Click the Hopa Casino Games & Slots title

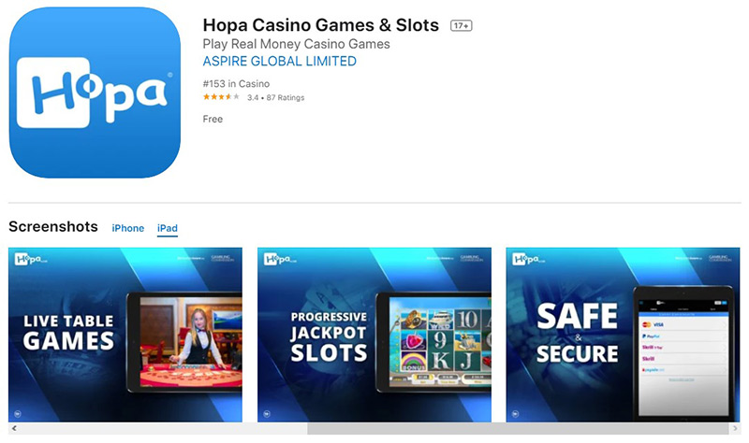click(x=320, y=25)
